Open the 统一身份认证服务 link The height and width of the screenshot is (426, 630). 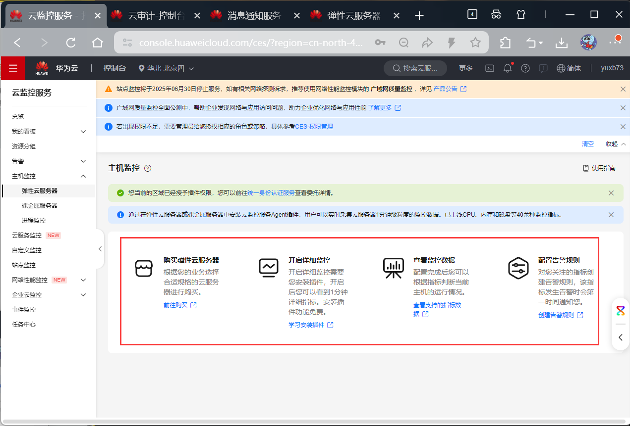click(271, 193)
